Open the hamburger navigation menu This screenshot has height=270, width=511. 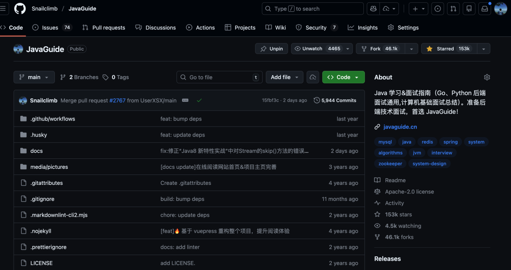[4, 9]
